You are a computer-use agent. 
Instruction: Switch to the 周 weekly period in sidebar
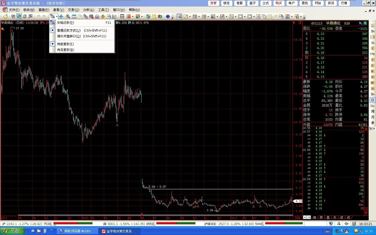(373, 111)
